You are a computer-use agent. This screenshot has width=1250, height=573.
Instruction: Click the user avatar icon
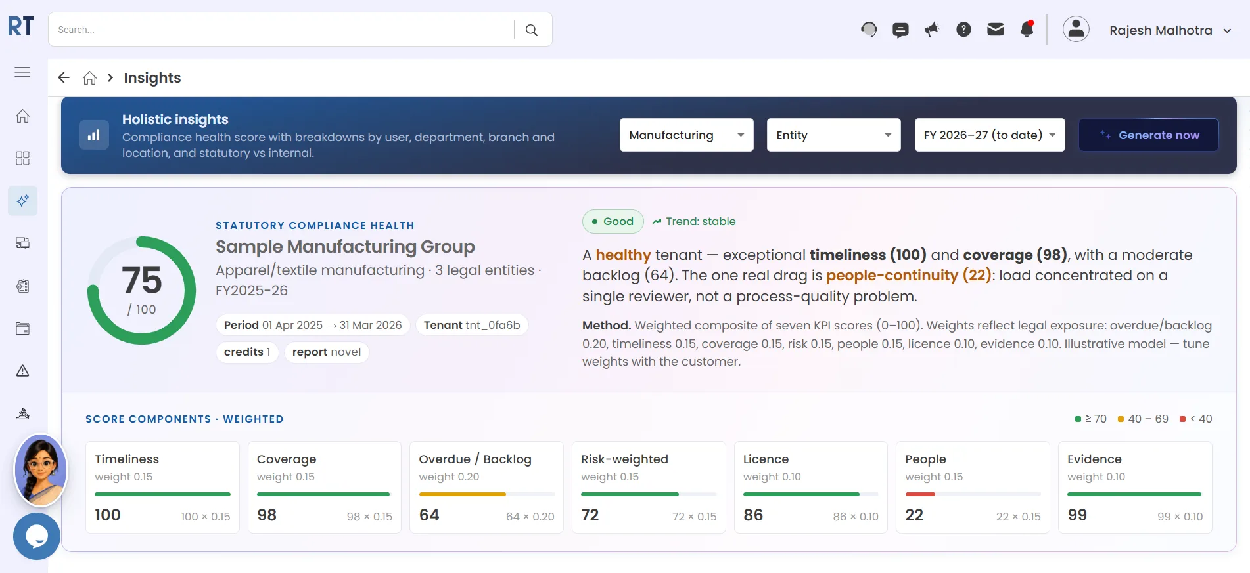click(1076, 29)
